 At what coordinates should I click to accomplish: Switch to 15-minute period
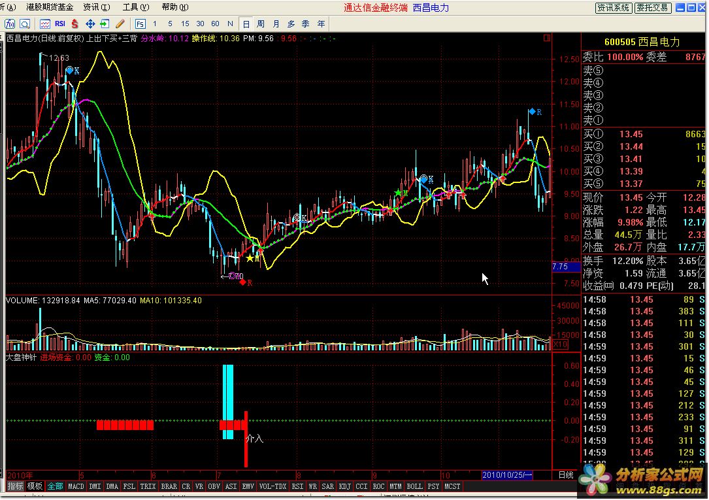pyautogui.click(x=185, y=24)
